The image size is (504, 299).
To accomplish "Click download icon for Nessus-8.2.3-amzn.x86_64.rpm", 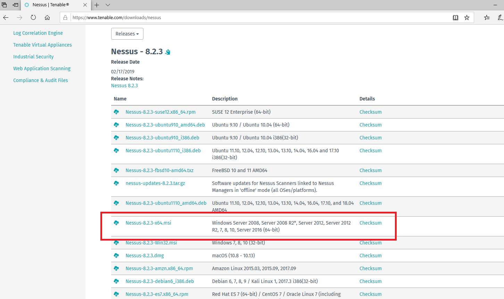I will pyautogui.click(x=116, y=268).
